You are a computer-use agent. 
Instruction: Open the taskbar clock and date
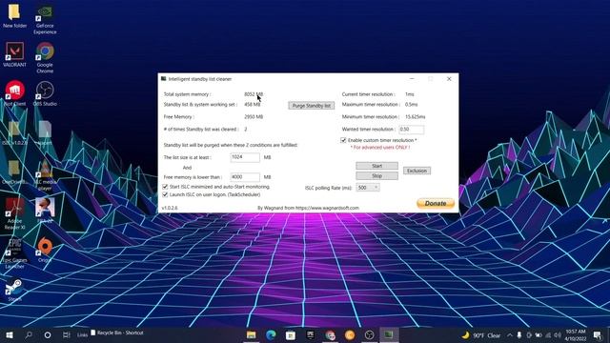pos(576,334)
